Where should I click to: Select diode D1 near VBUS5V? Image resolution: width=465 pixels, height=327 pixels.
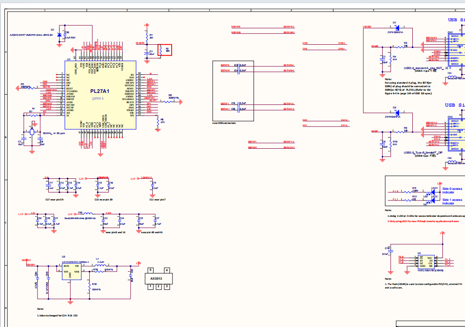click(396, 28)
